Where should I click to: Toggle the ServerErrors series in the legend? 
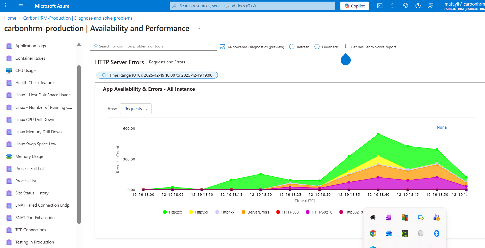[x=256, y=212]
